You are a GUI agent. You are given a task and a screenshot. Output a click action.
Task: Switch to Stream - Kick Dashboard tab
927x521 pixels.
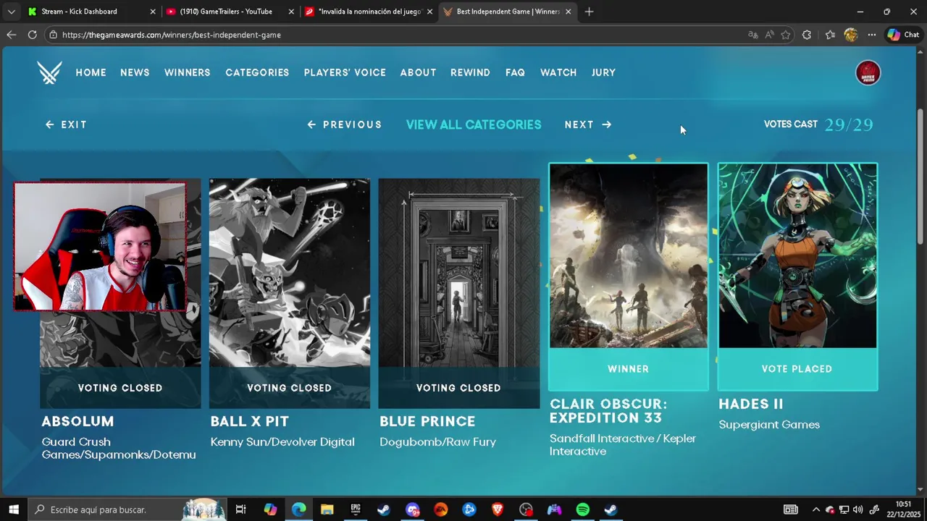click(x=92, y=12)
